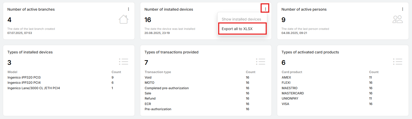Select the Refund transaction type
The height and width of the screenshot is (119, 412).
click(150, 99)
